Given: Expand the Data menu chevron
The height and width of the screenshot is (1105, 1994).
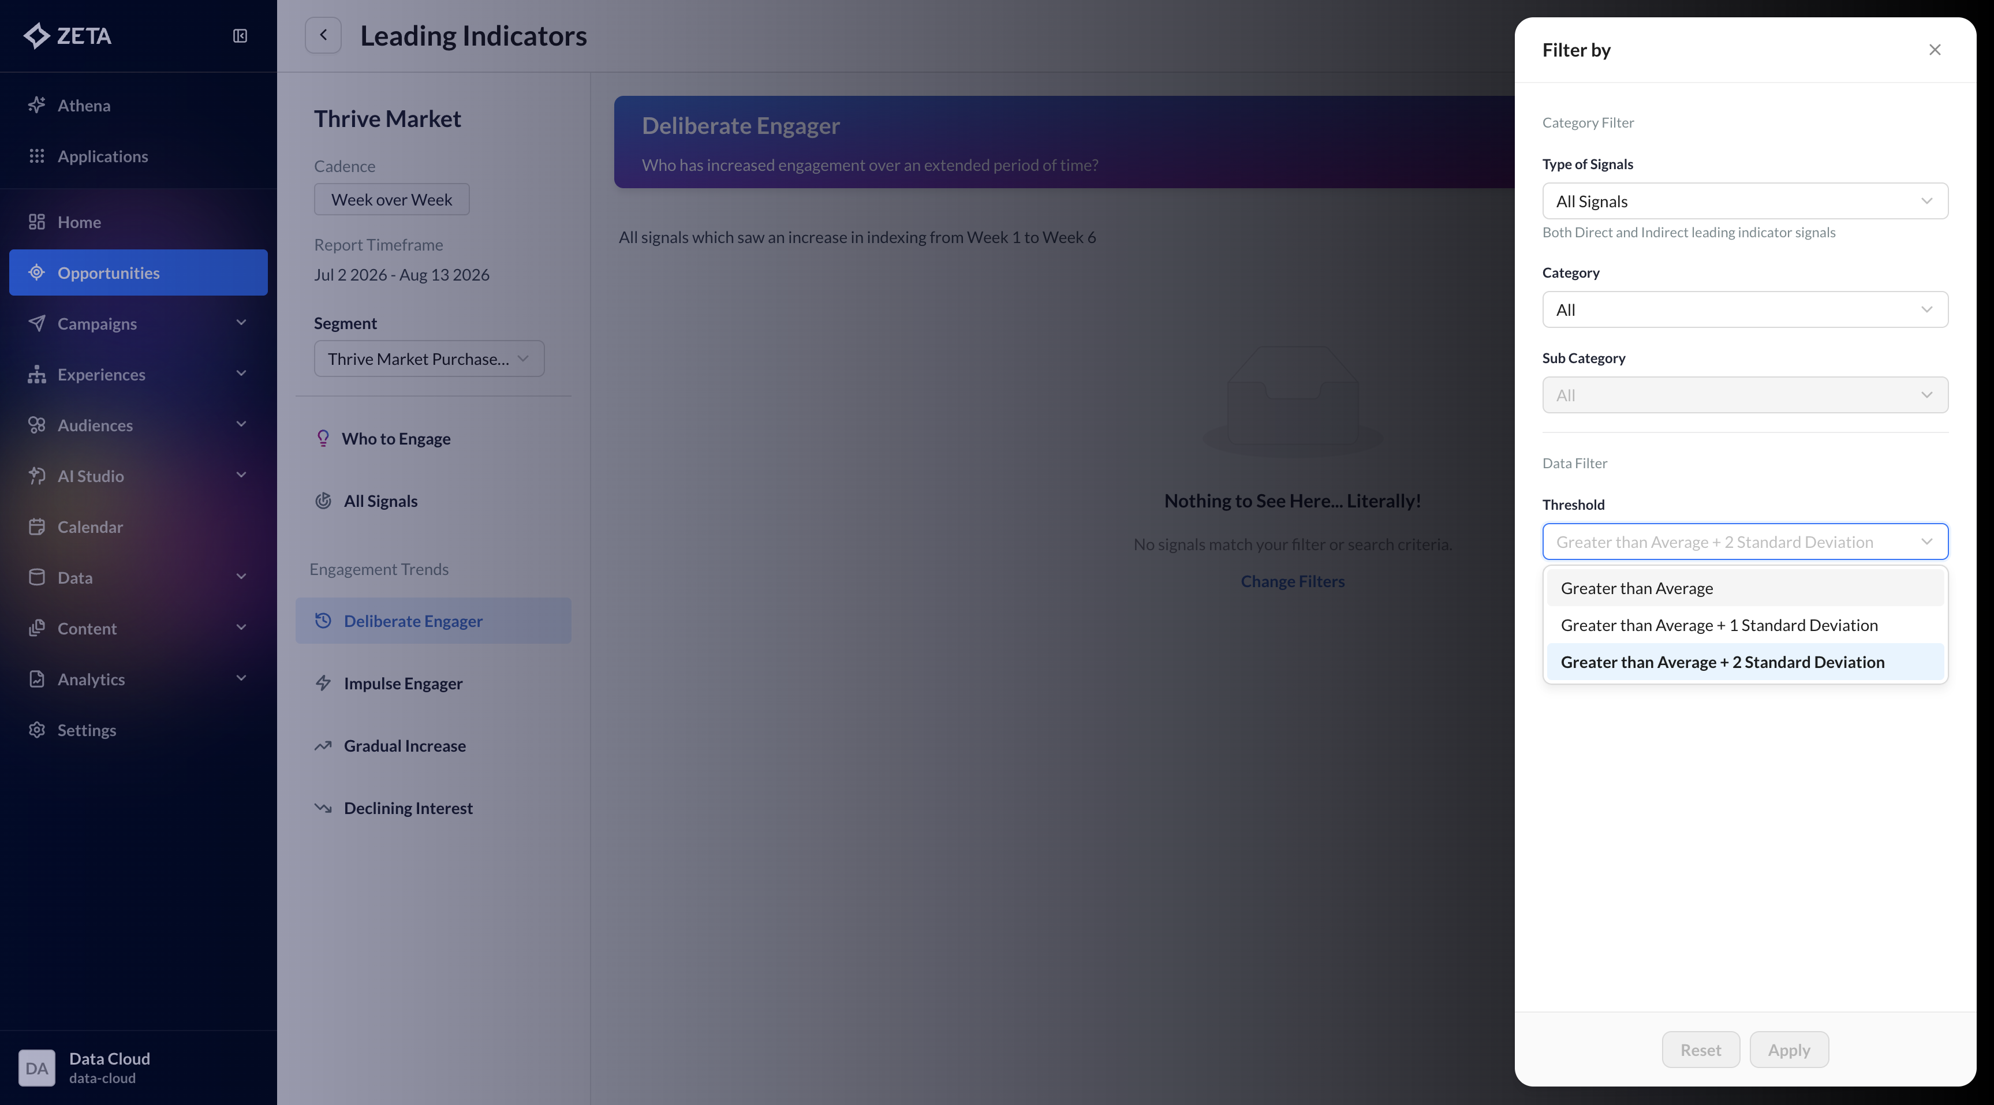Looking at the screenshot, I should (241, 576).
